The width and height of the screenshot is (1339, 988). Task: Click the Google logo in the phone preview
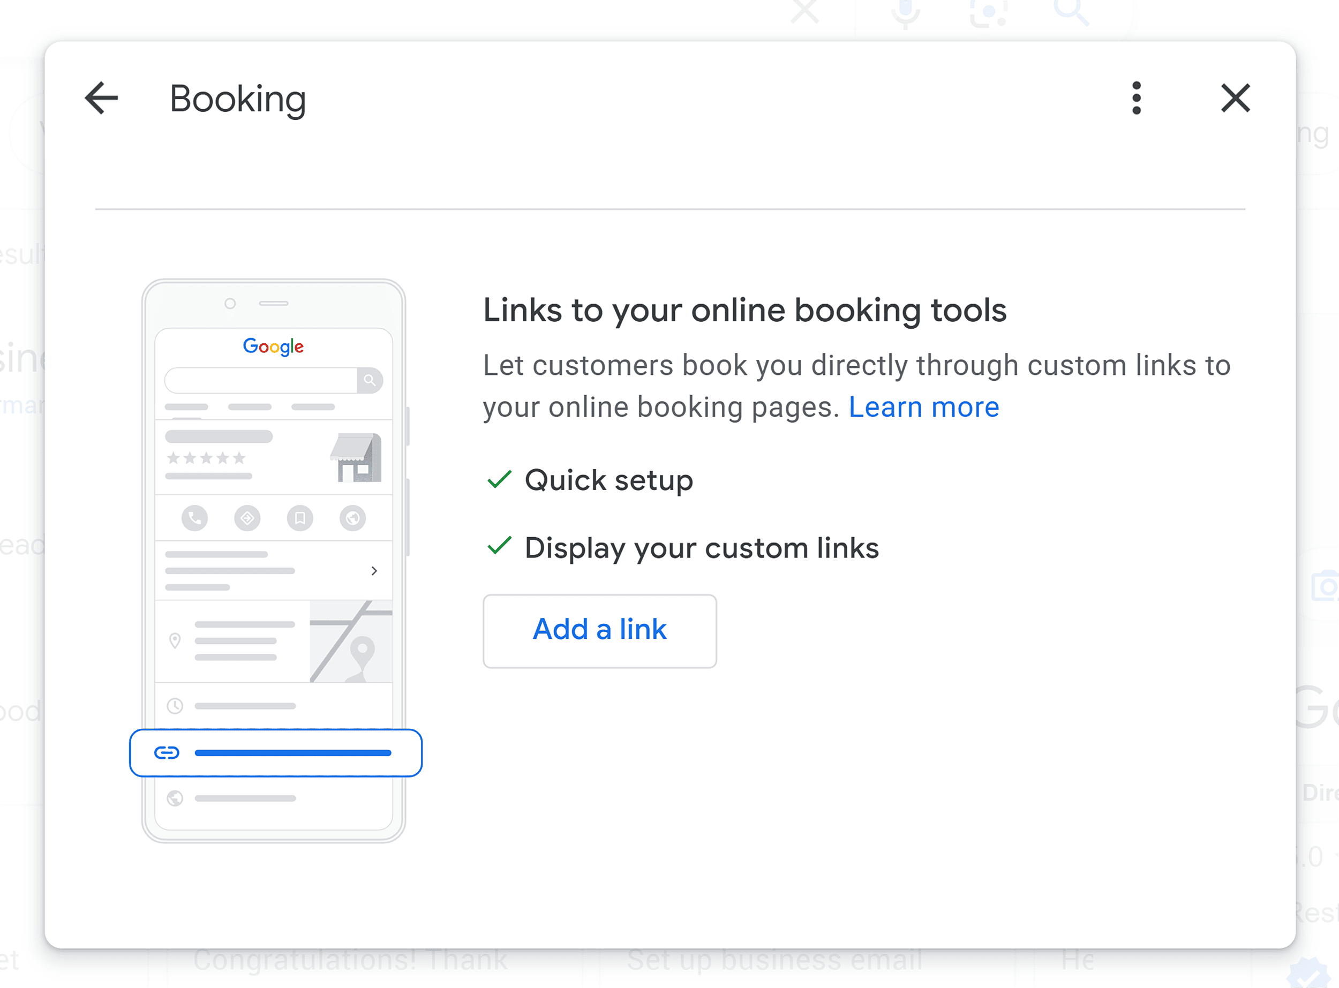[x=273, y=347]
